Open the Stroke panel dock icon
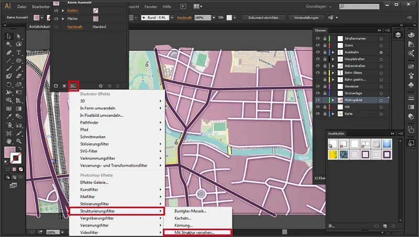This screenshot has height=237, width=419. 411,98
